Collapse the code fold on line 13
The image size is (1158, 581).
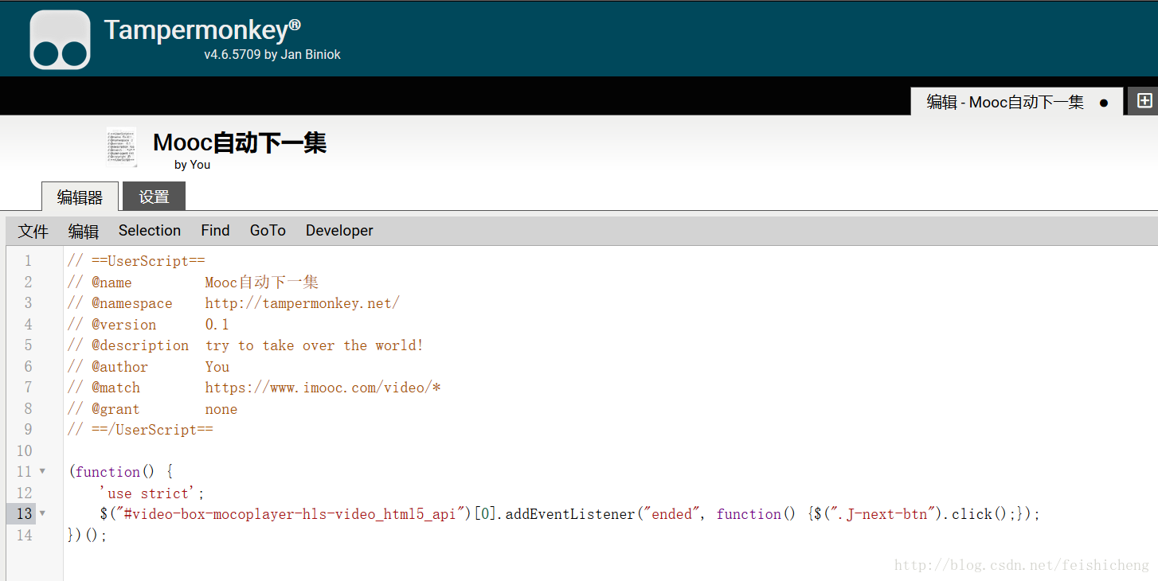click(x=42, y=513)
